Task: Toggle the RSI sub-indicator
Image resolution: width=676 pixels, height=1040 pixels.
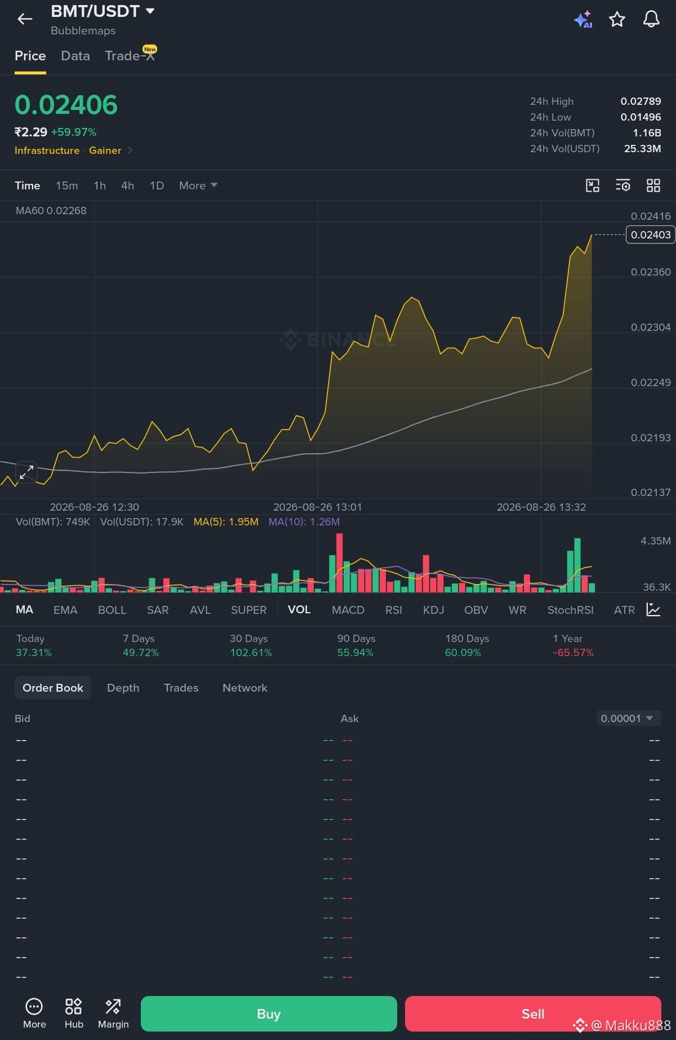Action: [x=394, y=610]
